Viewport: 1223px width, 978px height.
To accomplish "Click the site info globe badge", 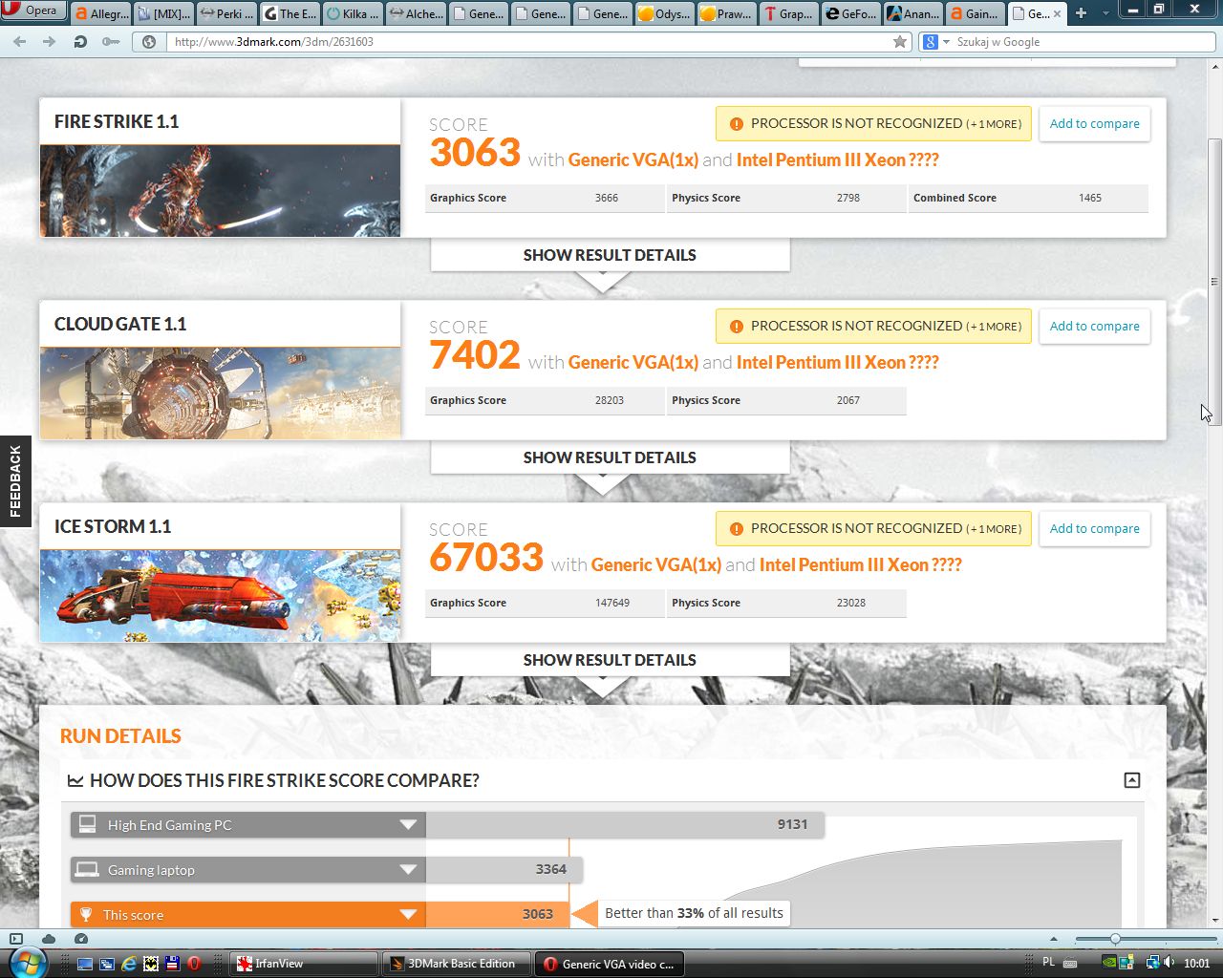I will [x=149, y=42].
